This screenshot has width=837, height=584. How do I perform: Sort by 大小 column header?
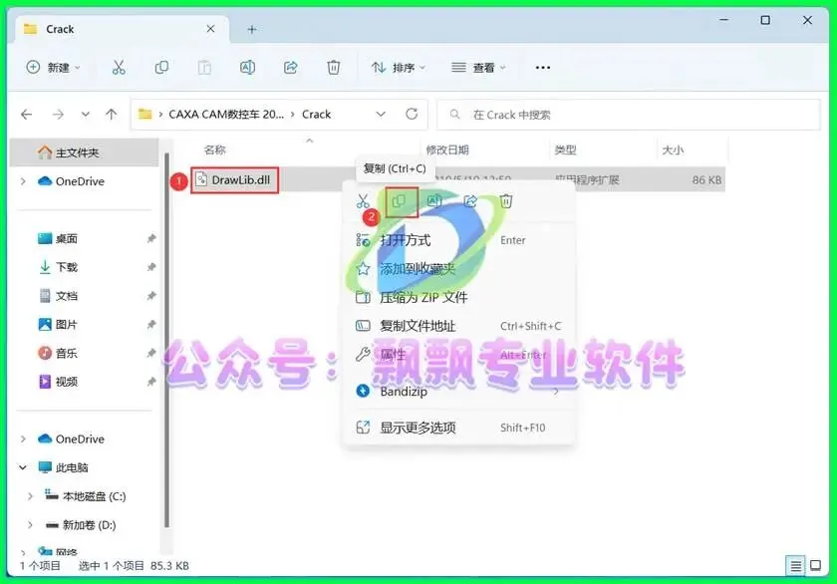click(x=673, y=150)
